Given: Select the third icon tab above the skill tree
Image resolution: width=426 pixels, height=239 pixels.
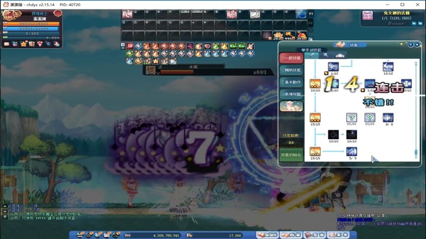Looking at the screenshot, I should [x=340, y=56].
